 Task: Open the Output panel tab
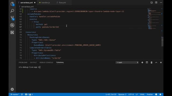(x=33, y=62)
